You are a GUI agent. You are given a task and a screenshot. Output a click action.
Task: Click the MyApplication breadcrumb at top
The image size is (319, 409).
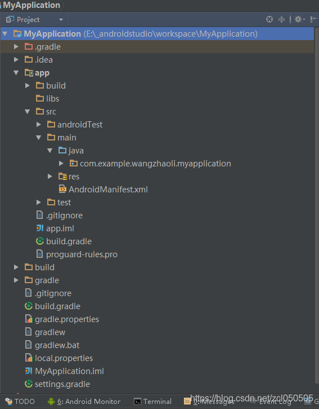pos(32,5)
